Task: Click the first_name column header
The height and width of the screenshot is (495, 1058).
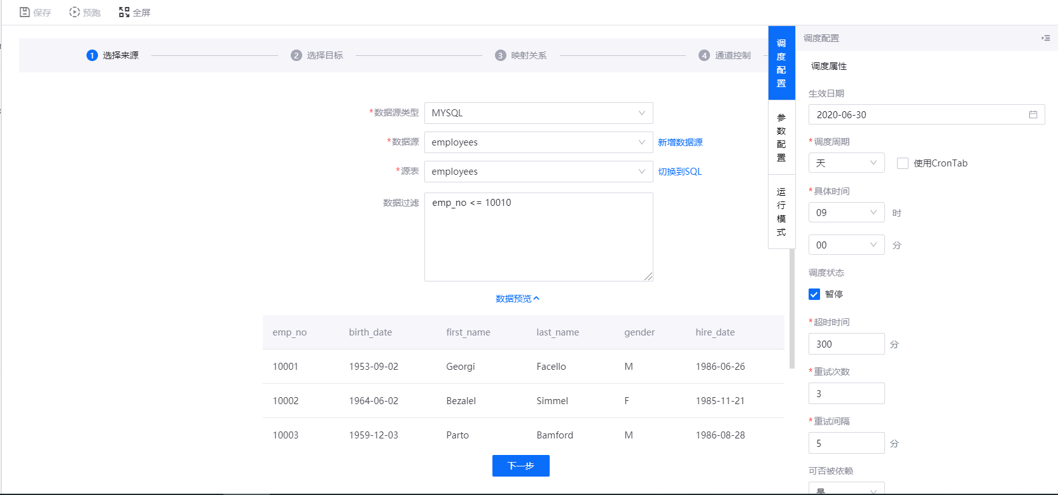Action: pos(468,332)
